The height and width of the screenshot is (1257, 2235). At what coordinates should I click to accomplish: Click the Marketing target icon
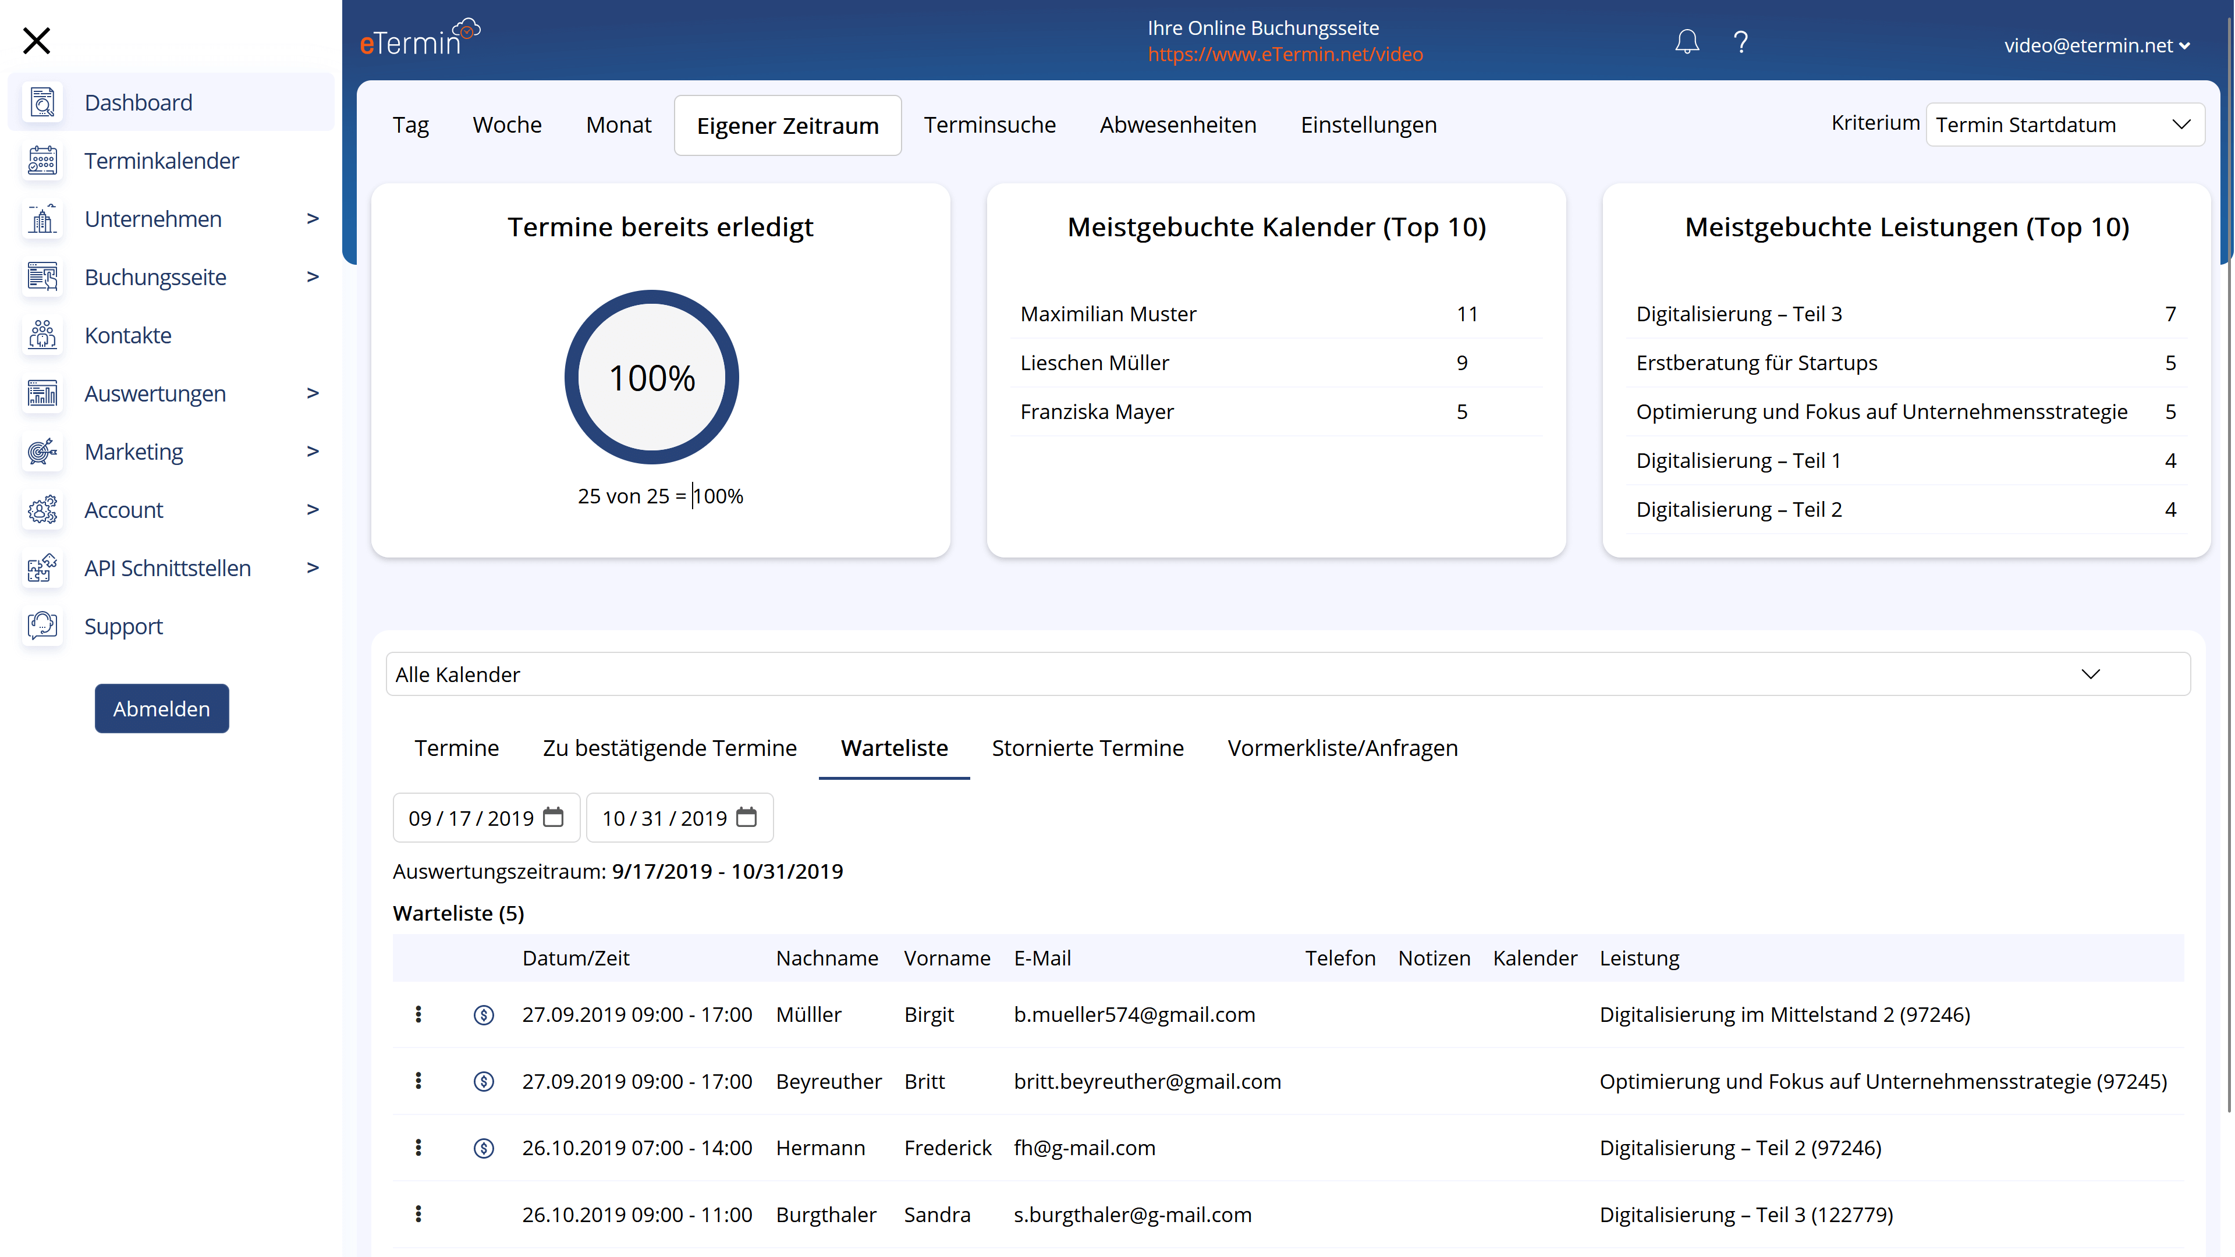click(42, 451)
